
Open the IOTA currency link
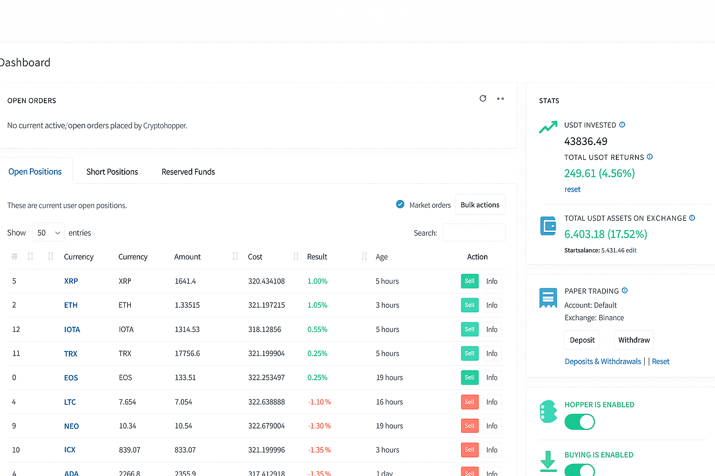point(72,329)
